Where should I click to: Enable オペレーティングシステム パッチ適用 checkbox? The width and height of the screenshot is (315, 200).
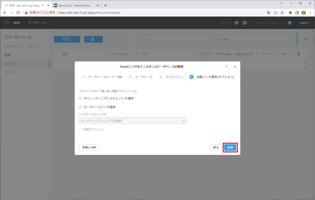[80, 98]
